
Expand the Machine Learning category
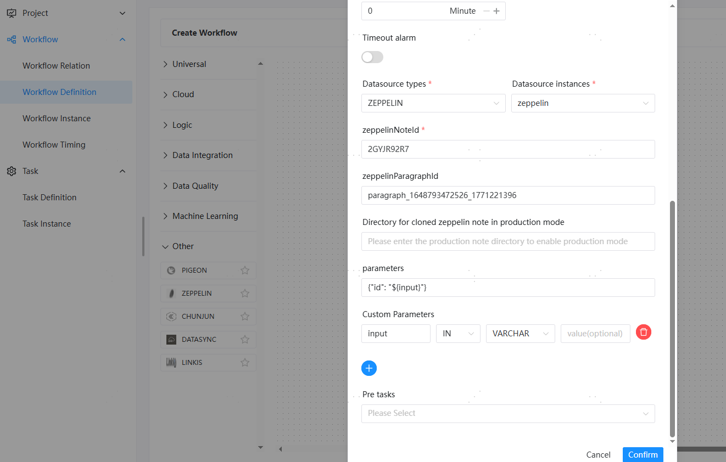click(205, 216)
